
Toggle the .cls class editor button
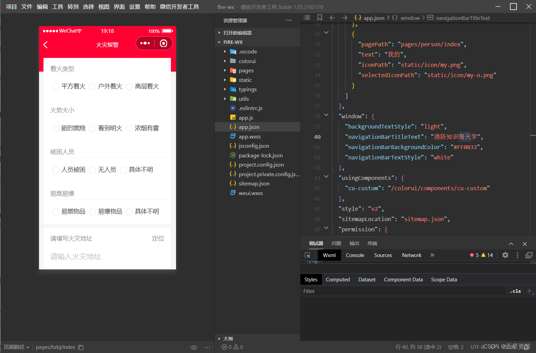pos(515,291)
